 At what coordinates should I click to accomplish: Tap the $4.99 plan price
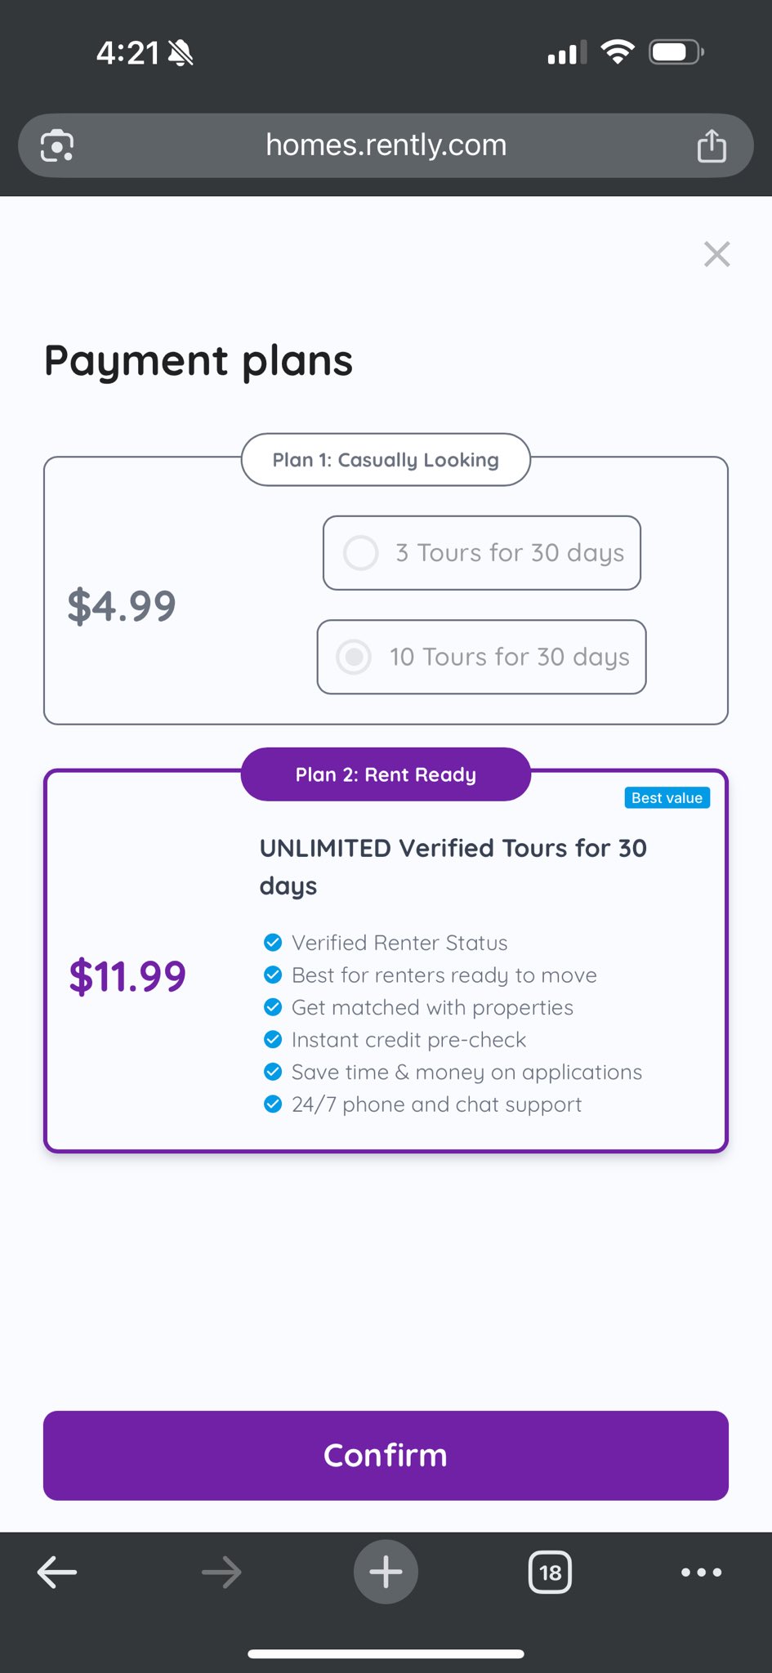(122, 606)
